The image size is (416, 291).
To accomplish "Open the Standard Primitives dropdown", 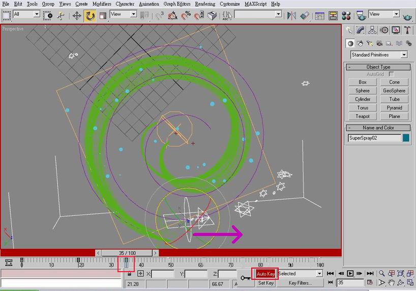I will tap(379, 55).
